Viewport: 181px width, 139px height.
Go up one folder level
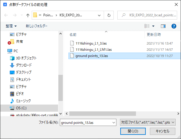click(x=28, y=15)
